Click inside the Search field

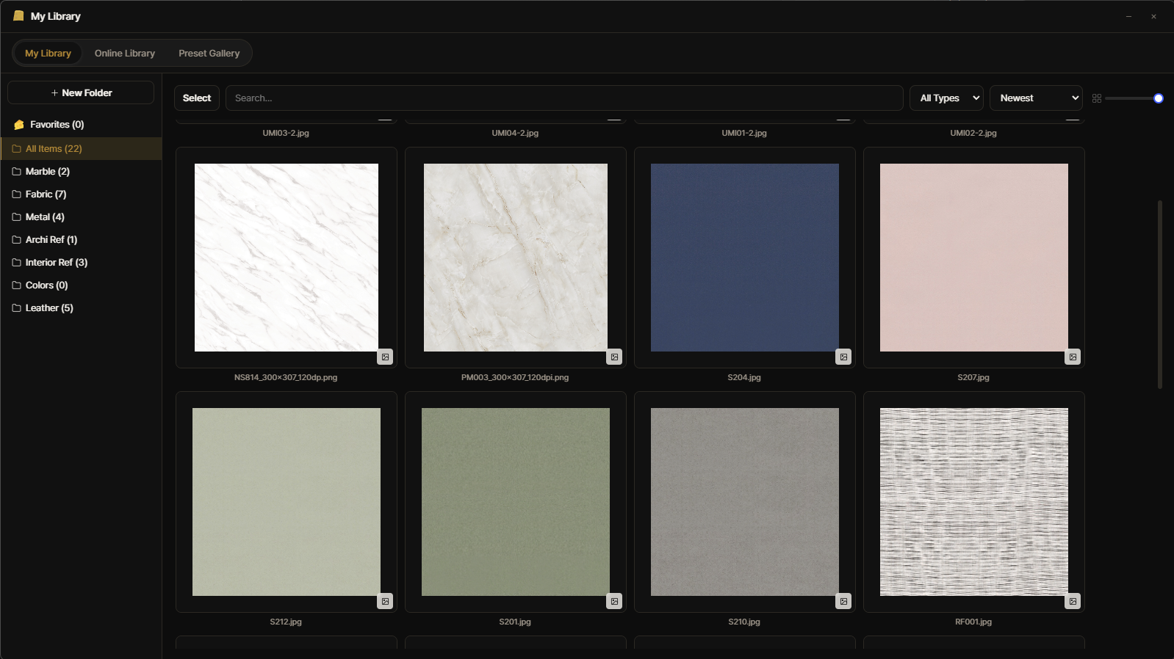pyautogui.click(x=564, y=98)
